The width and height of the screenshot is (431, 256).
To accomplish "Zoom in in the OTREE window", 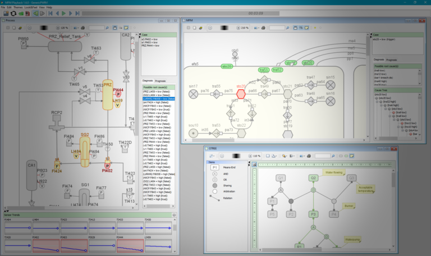I will (x=250, y=156).
